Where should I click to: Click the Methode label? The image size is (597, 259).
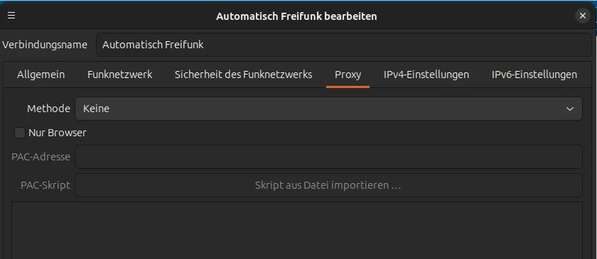click(x=48, y=109)
